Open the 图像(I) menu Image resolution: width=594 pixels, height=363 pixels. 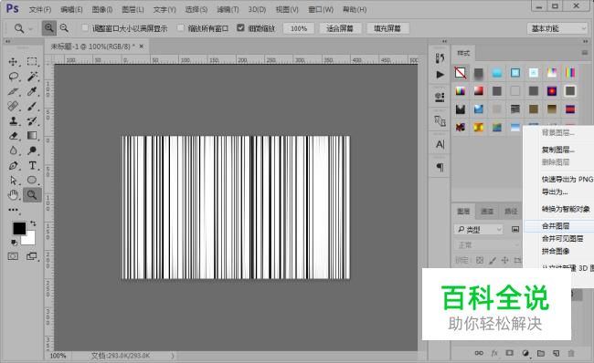click(102, 9)
